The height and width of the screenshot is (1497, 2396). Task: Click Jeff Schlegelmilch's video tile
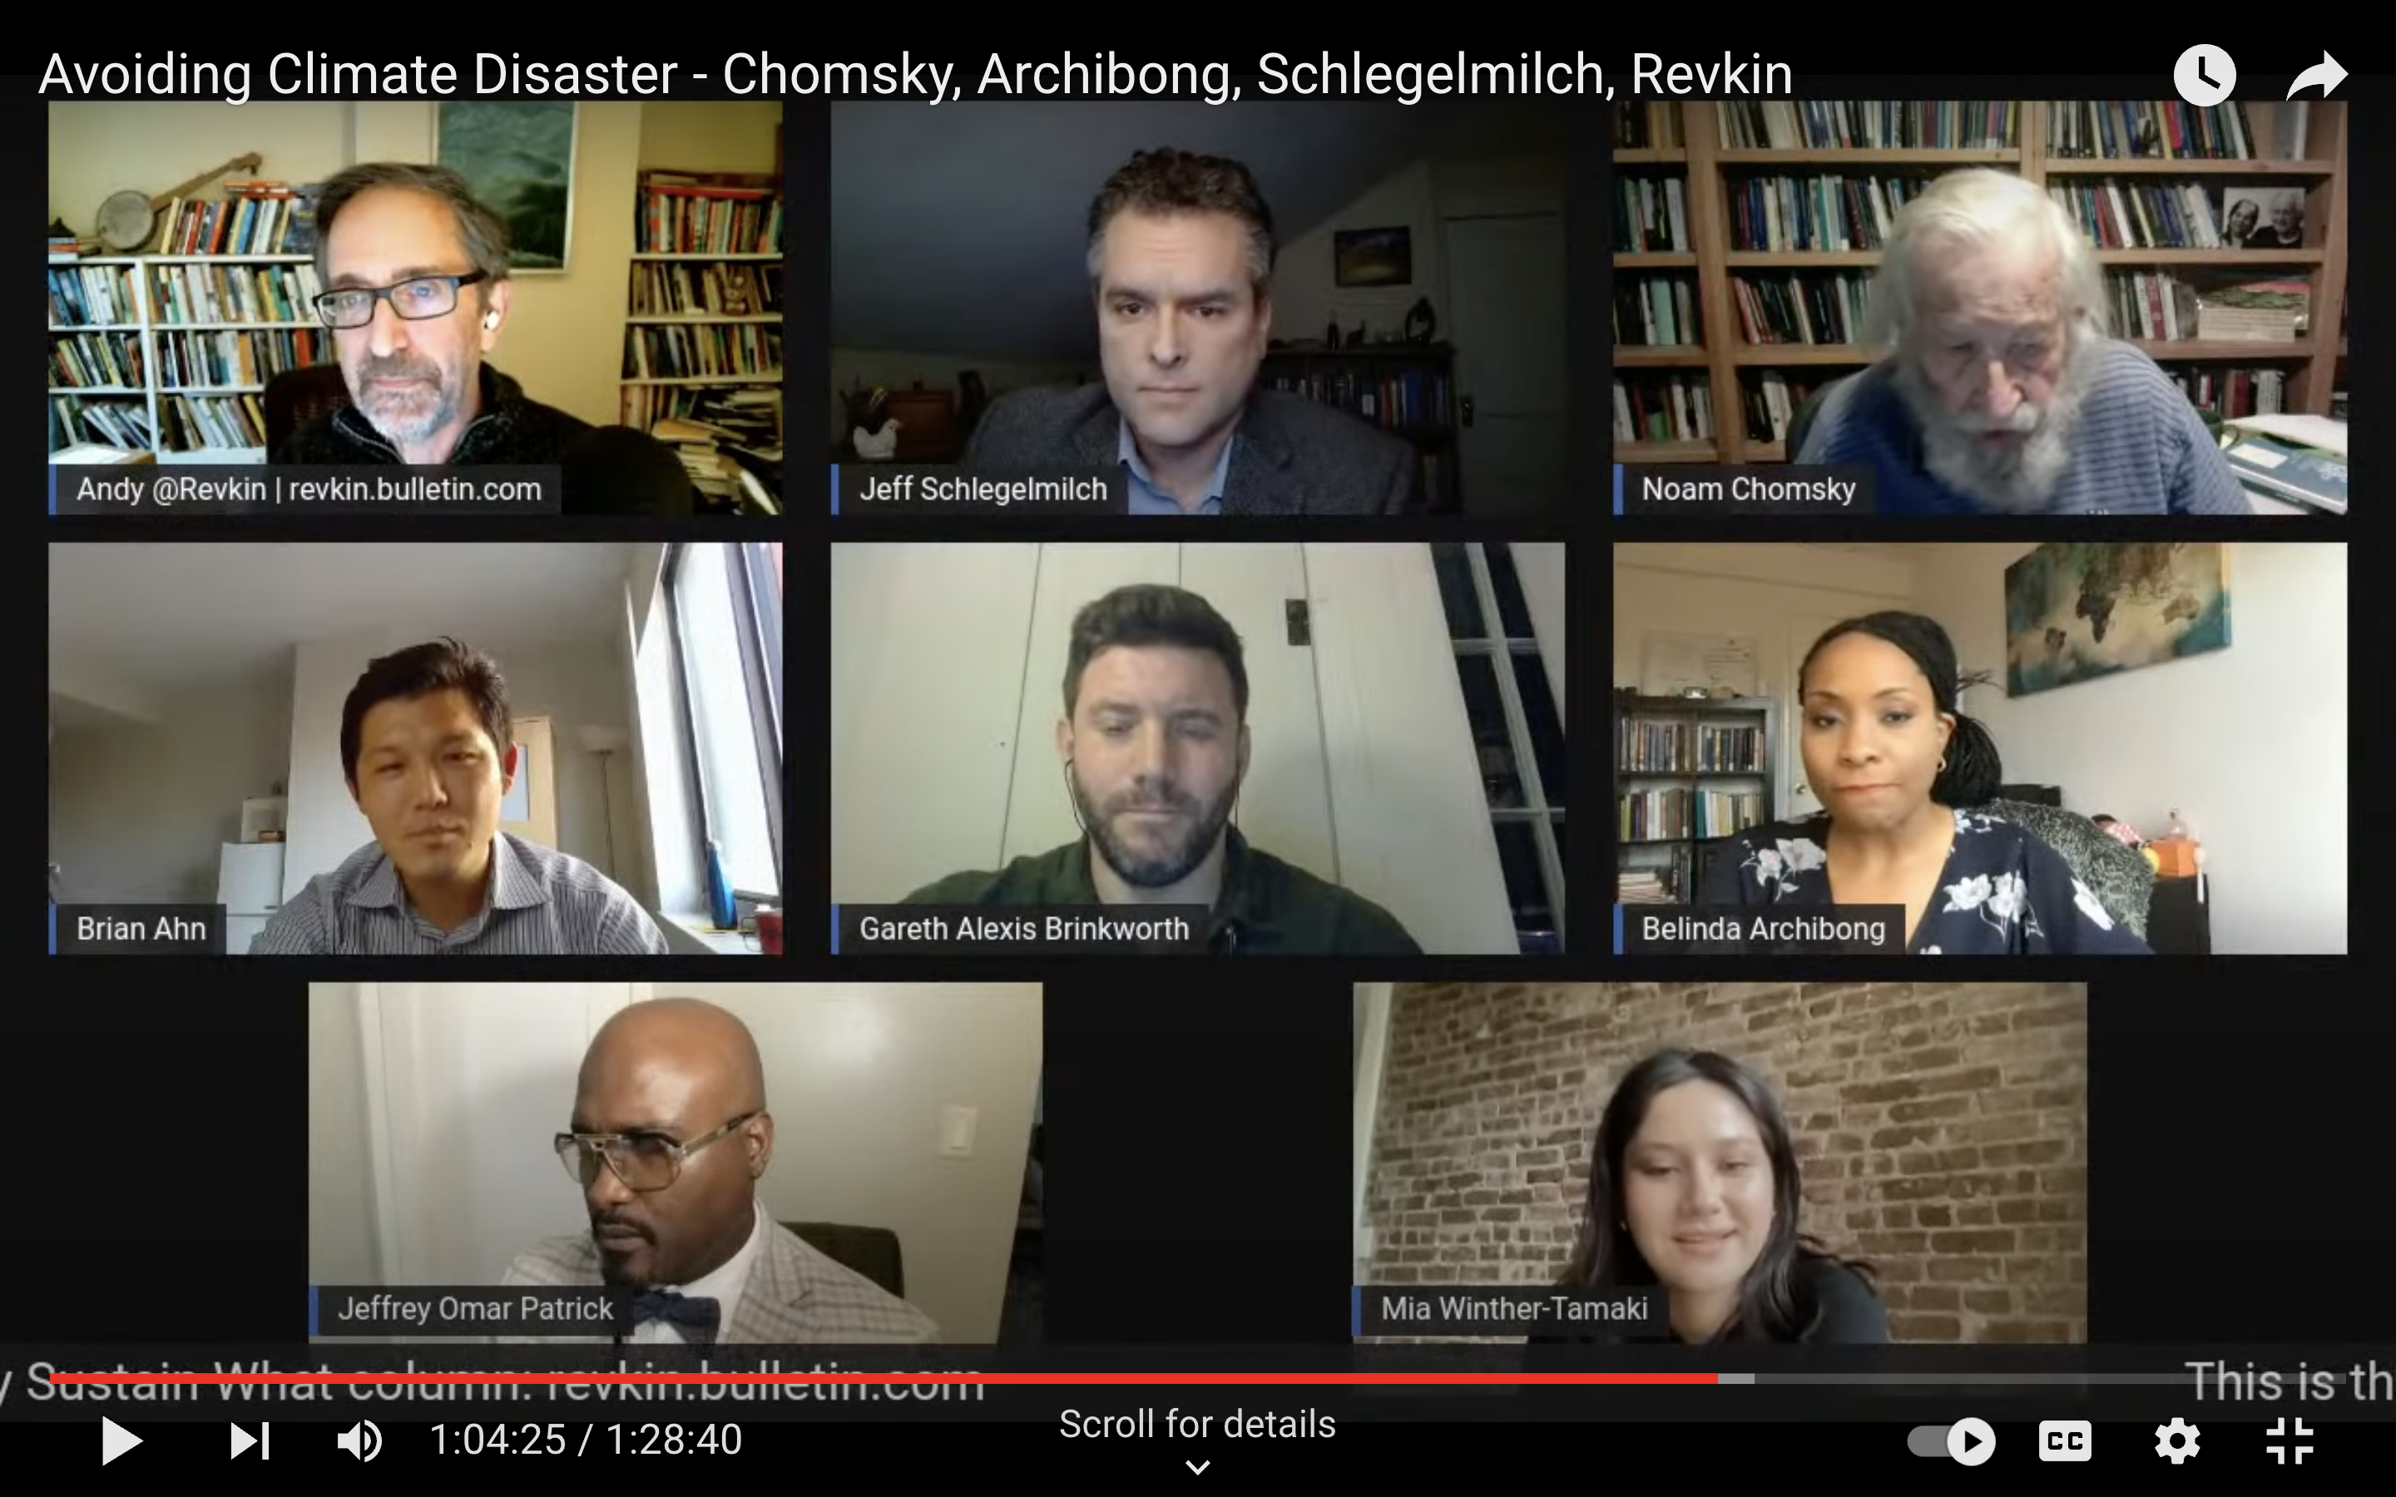[x=1197, y=307]
